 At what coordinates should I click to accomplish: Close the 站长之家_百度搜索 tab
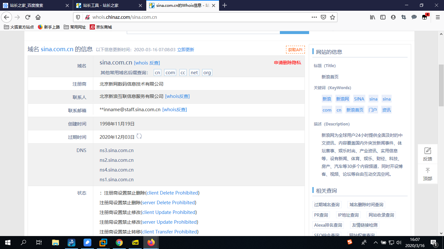click(67, 6)
